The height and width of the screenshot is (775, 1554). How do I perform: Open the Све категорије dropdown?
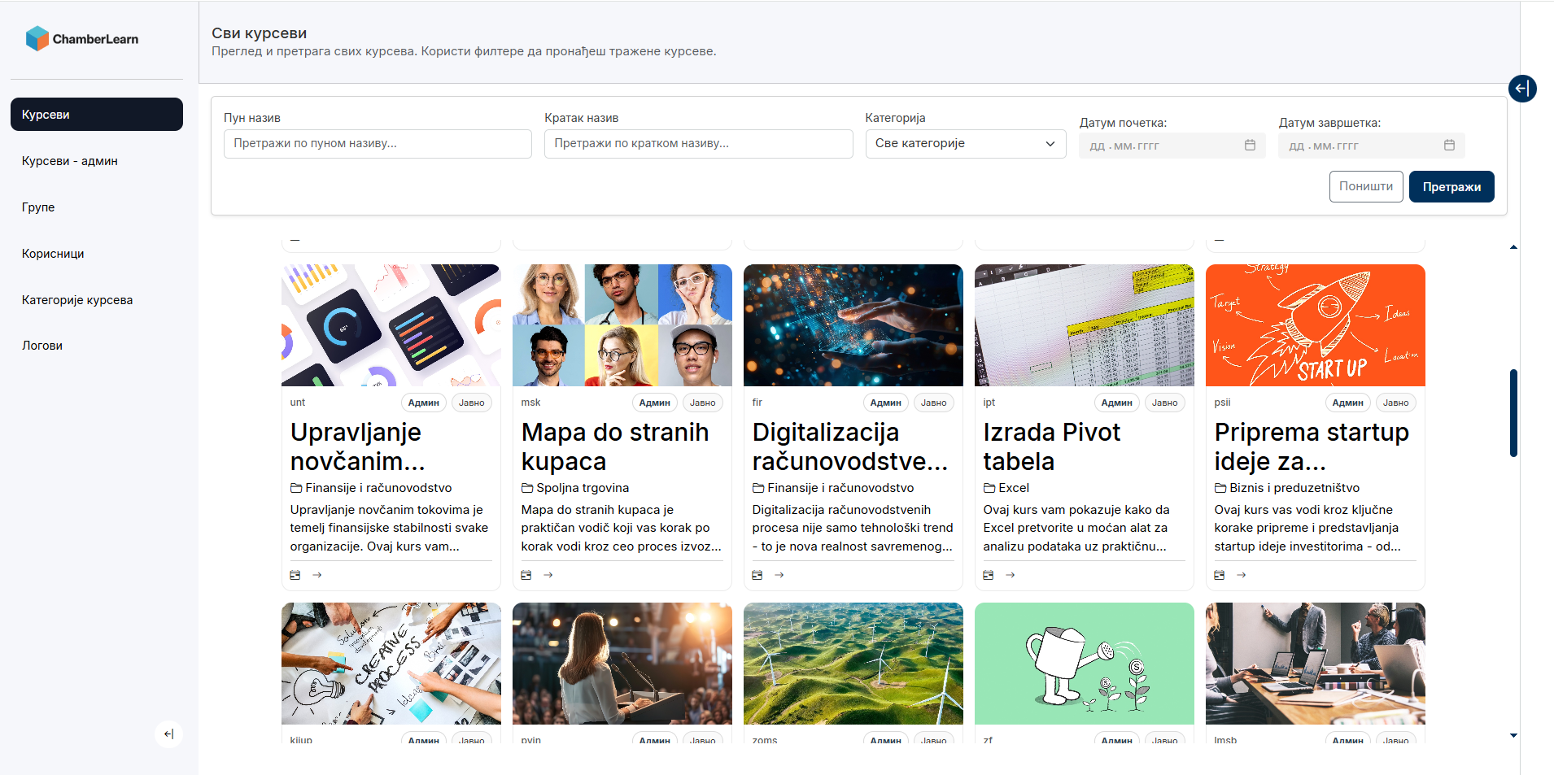966,143
